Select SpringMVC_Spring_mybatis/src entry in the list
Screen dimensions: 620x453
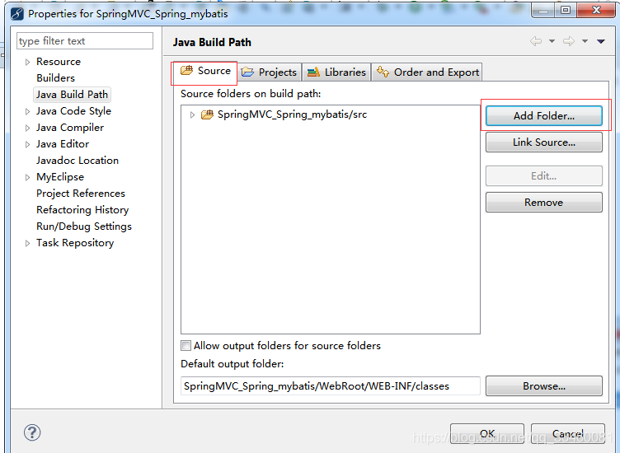[x=292, y=114]
